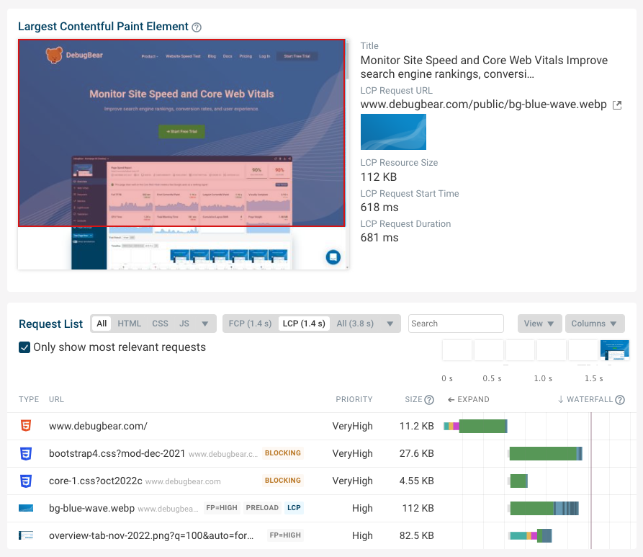Open the overview-tab-nov-2022.png request
The width and height of the screenshot is (643, 557).
click(x=151, y=535)
